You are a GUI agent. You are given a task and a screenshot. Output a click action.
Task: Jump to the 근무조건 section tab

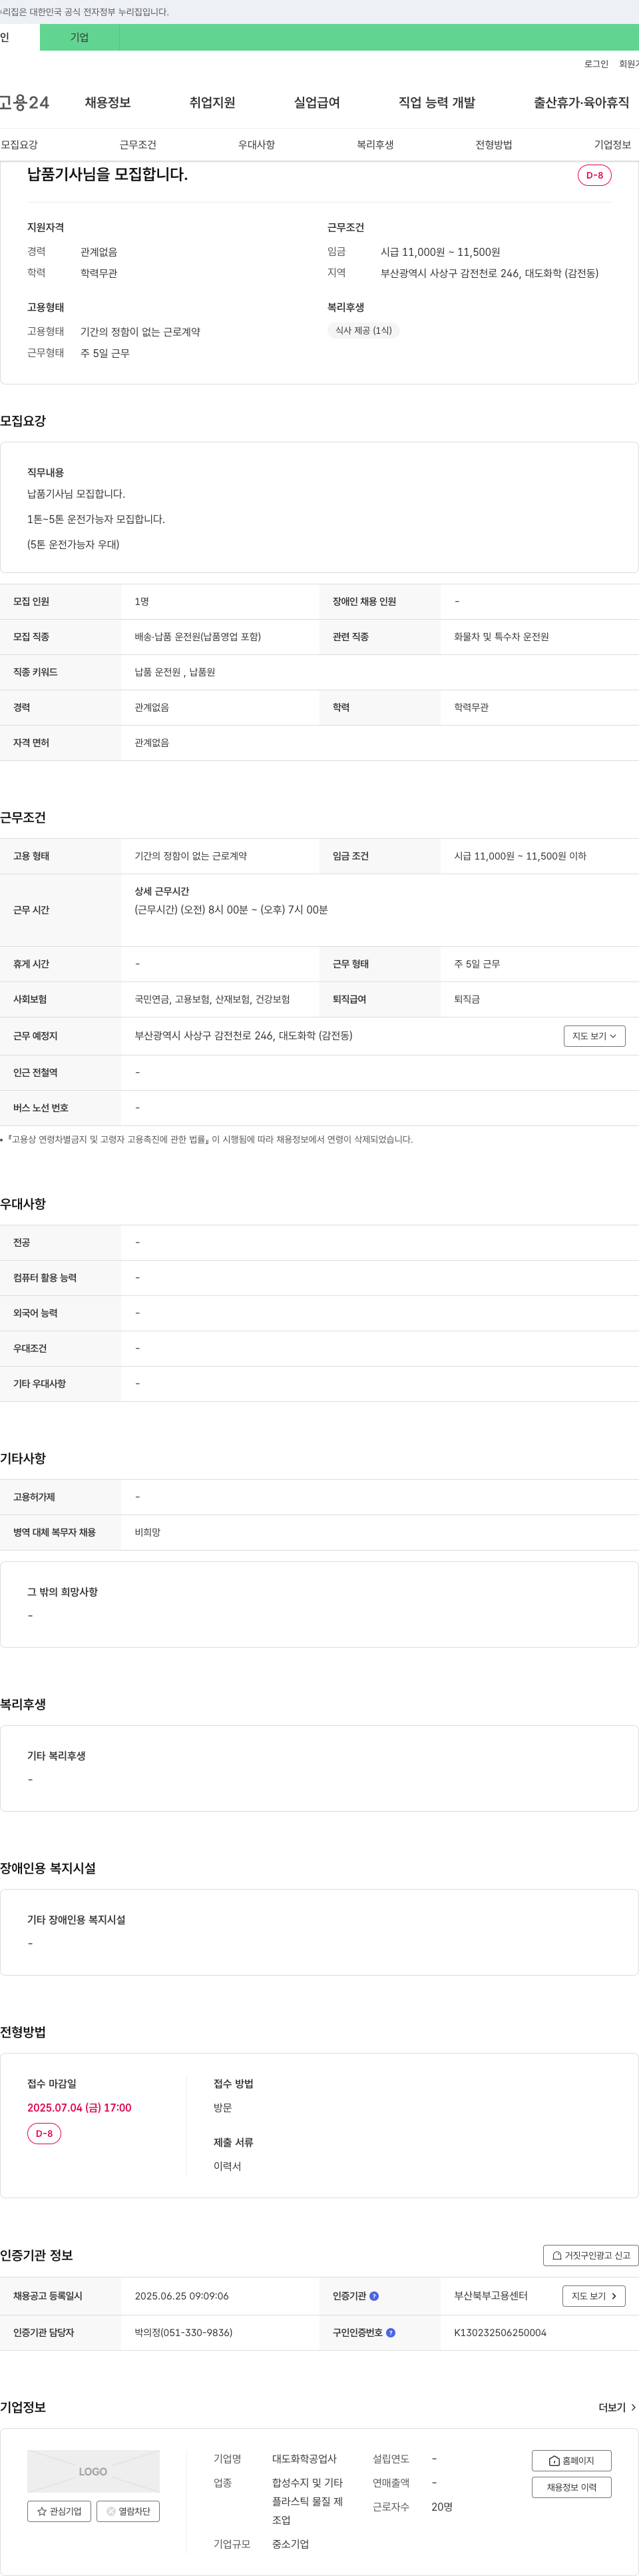pyautogui.click(x=138, y=145)
